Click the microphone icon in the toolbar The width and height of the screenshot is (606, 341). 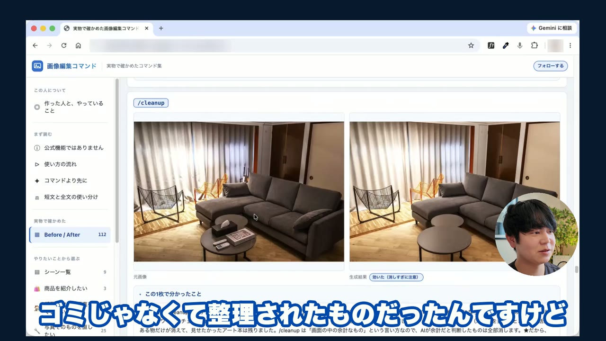coord(520,45)
